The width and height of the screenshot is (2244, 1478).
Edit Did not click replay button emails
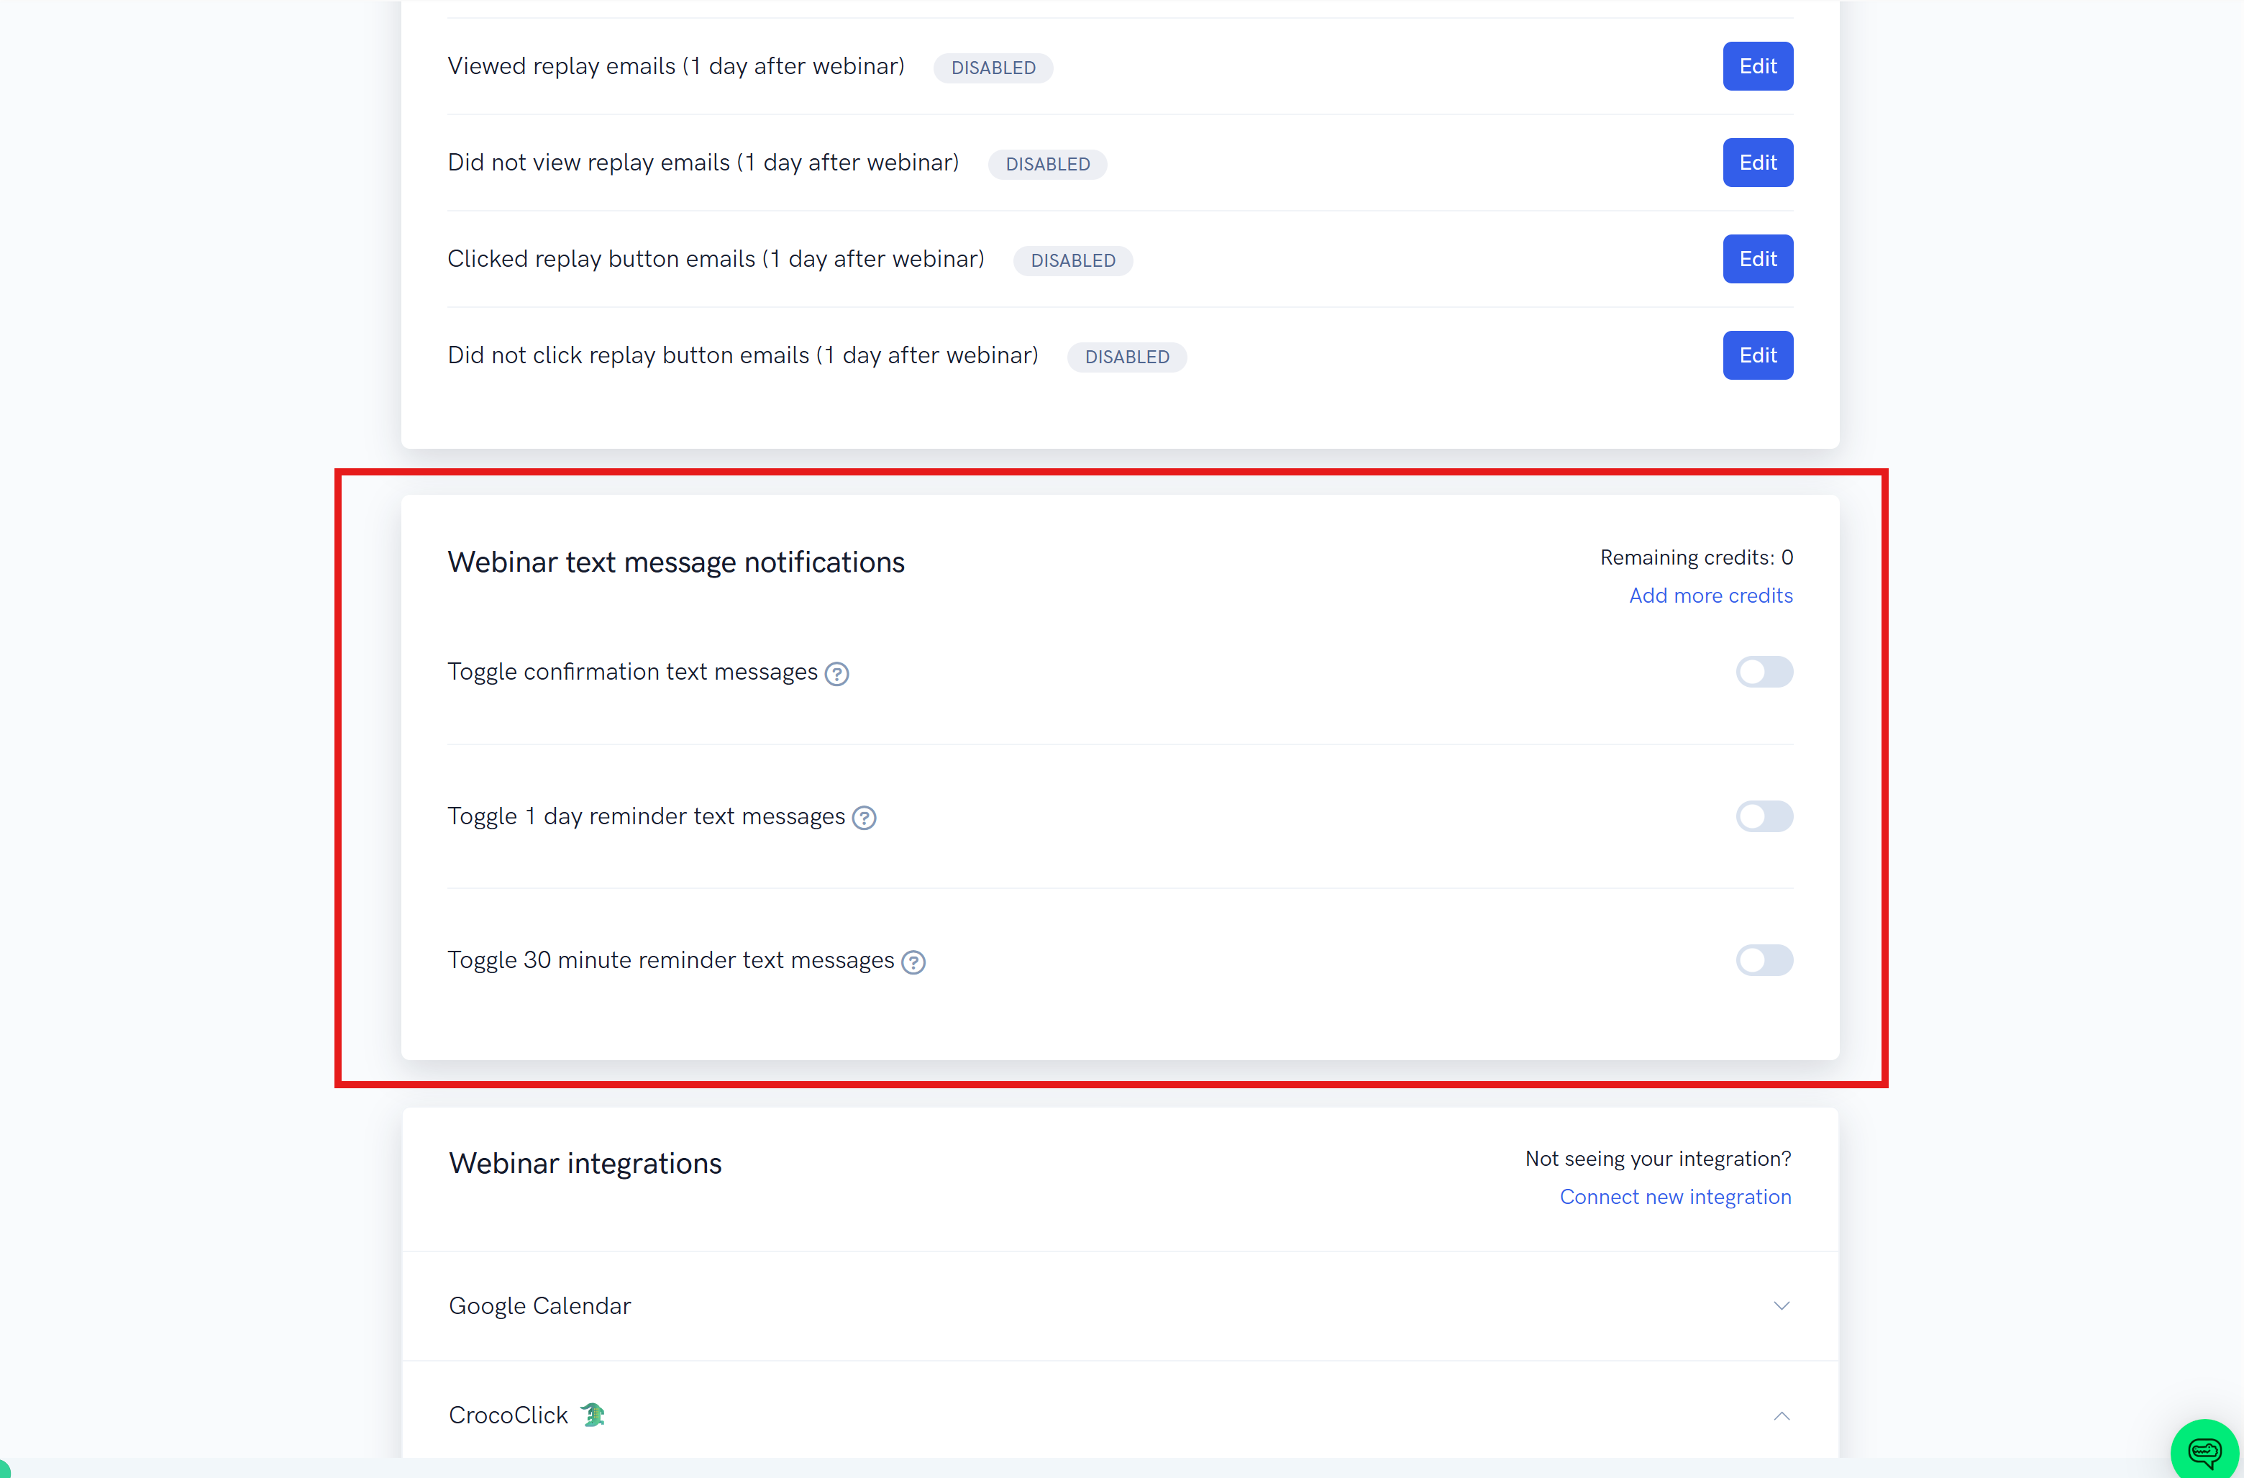click(x=1758, y=355)
